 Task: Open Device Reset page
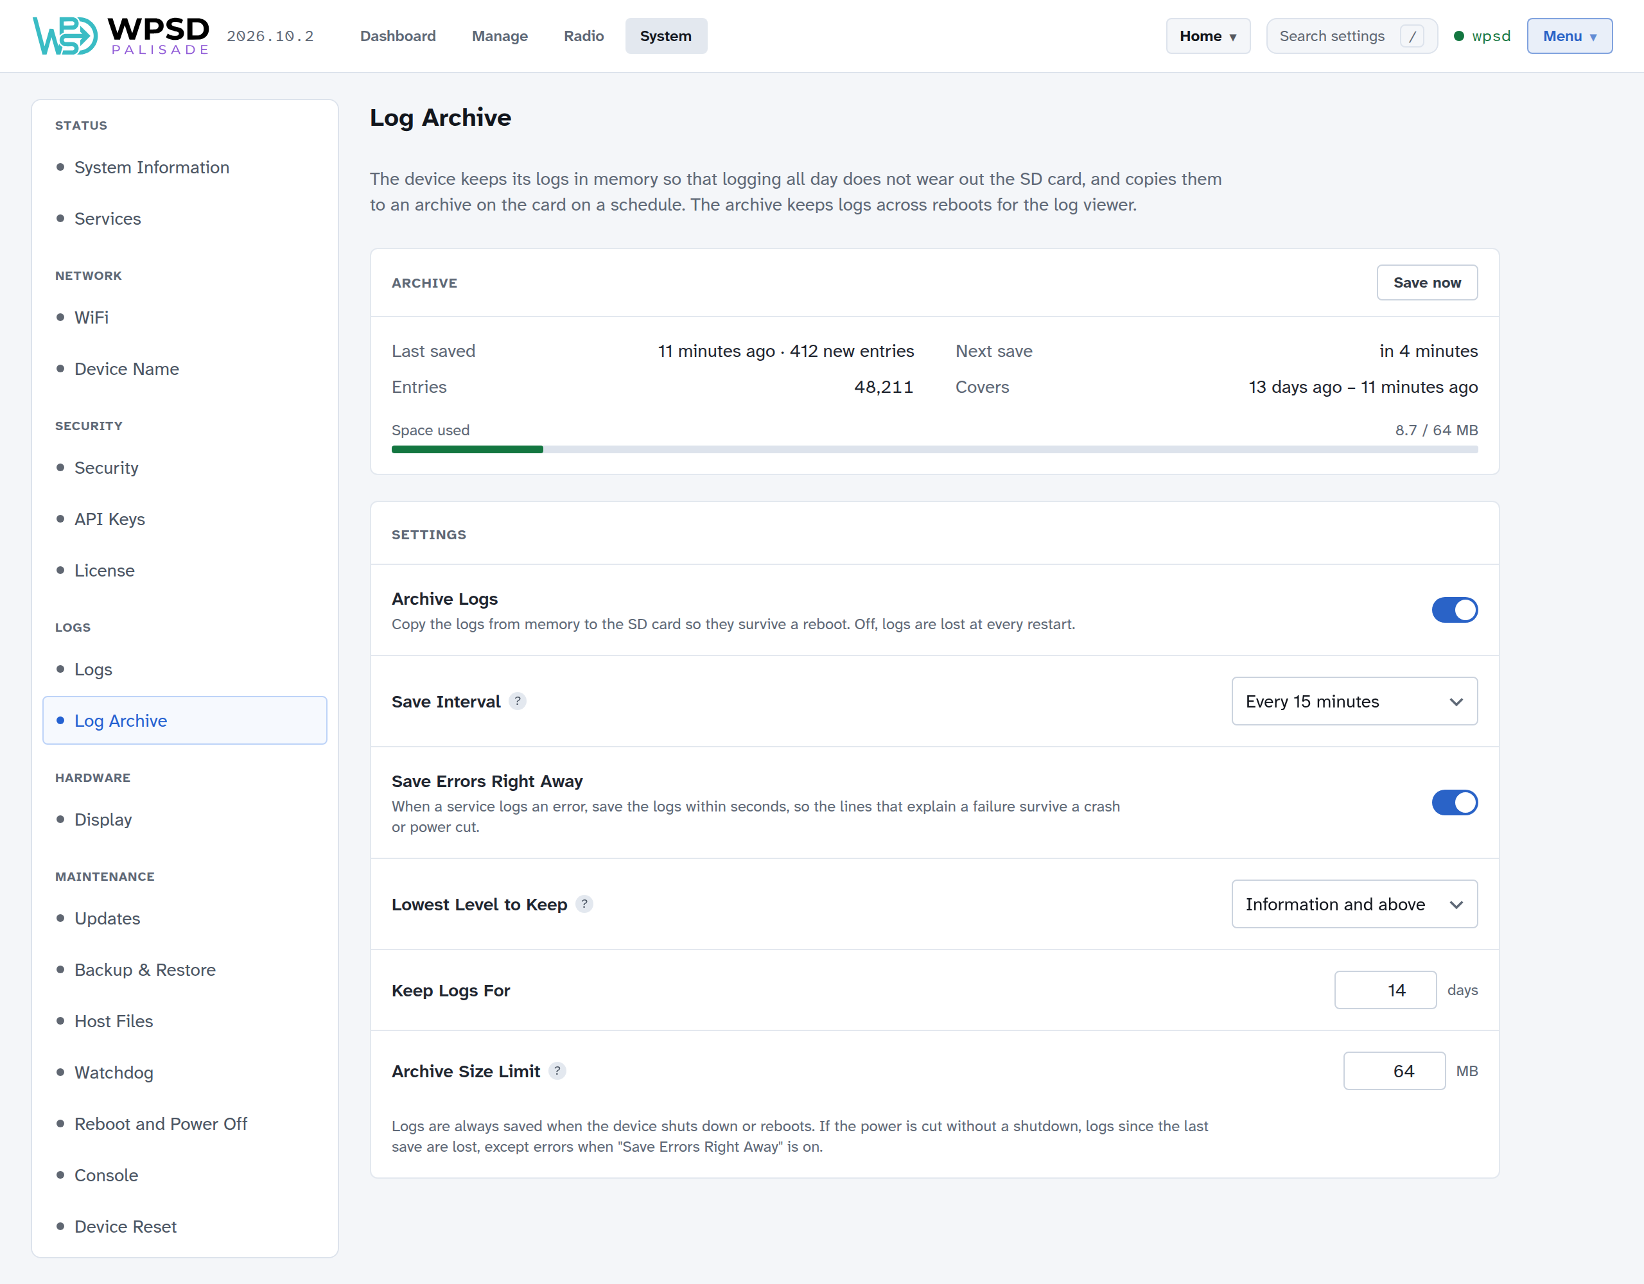(x=184, y=1227)
